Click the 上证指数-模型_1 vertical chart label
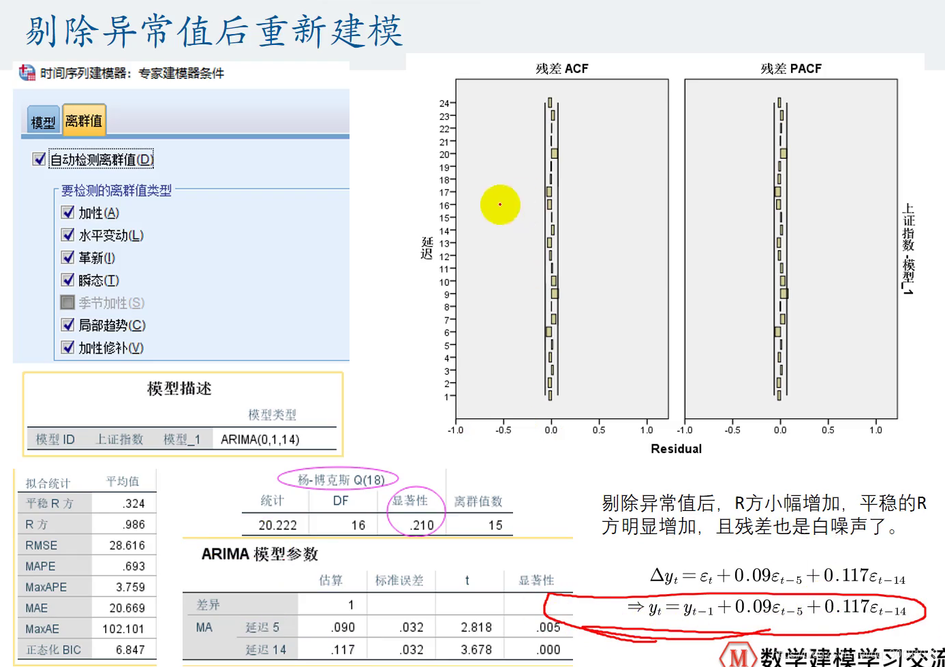Image resolution: width=945 pixels, height=667 pixels. [908, 249]
